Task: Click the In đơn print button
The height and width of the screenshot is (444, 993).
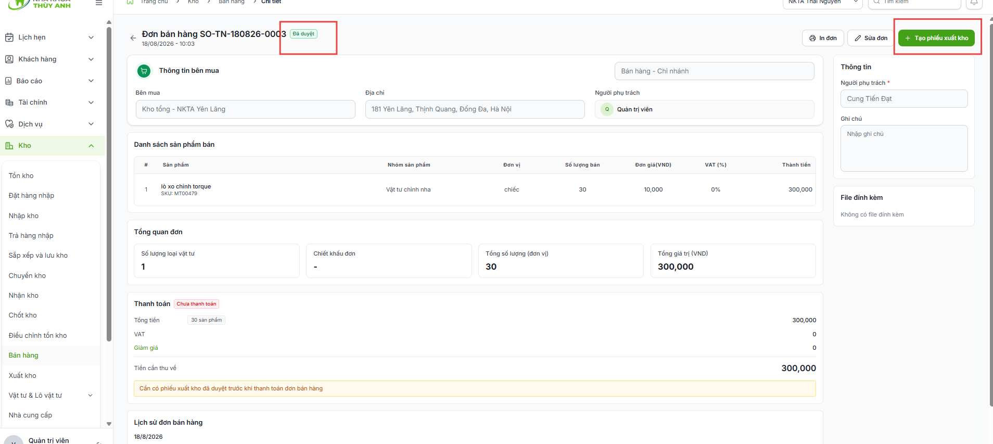Action: pyautogui.click(x=823, y=38)
